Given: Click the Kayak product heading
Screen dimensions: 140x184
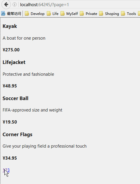Looking at the screenshot, I should 10,26.
